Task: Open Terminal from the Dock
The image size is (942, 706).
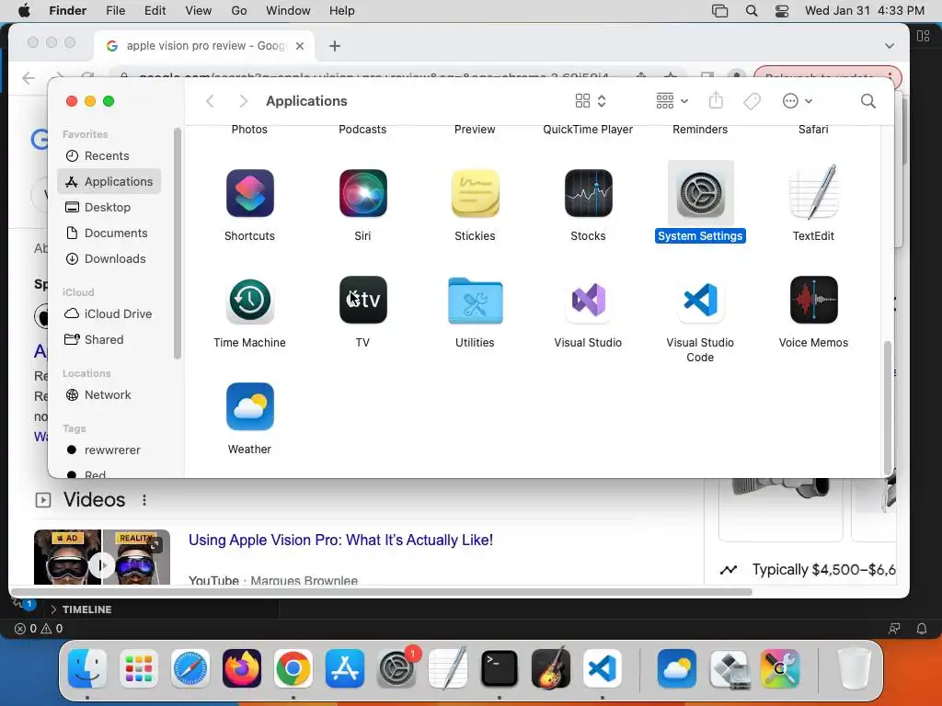Action: click(x=500, y=668)
